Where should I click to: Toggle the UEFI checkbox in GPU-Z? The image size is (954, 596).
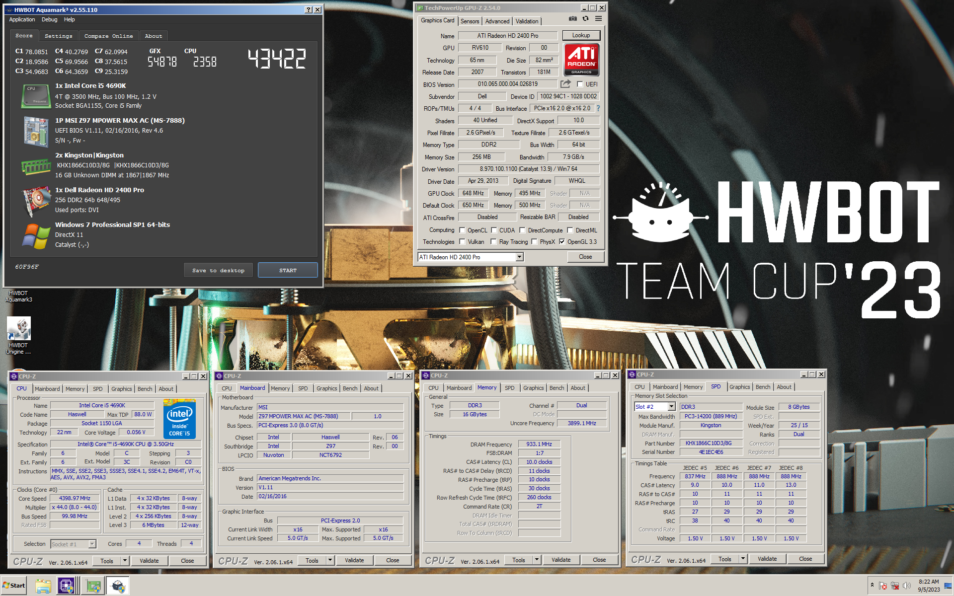[x=580, y=84]
